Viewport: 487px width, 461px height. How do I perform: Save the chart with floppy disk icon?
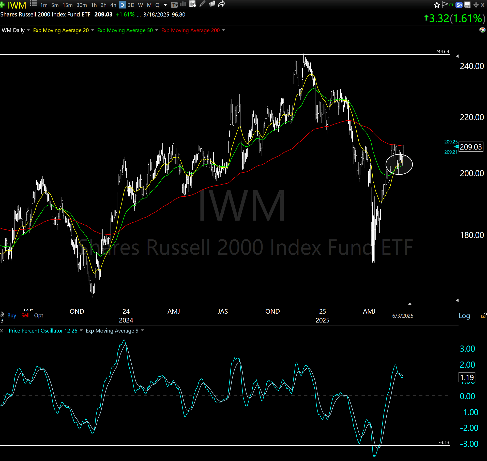(x=467, y=5)
